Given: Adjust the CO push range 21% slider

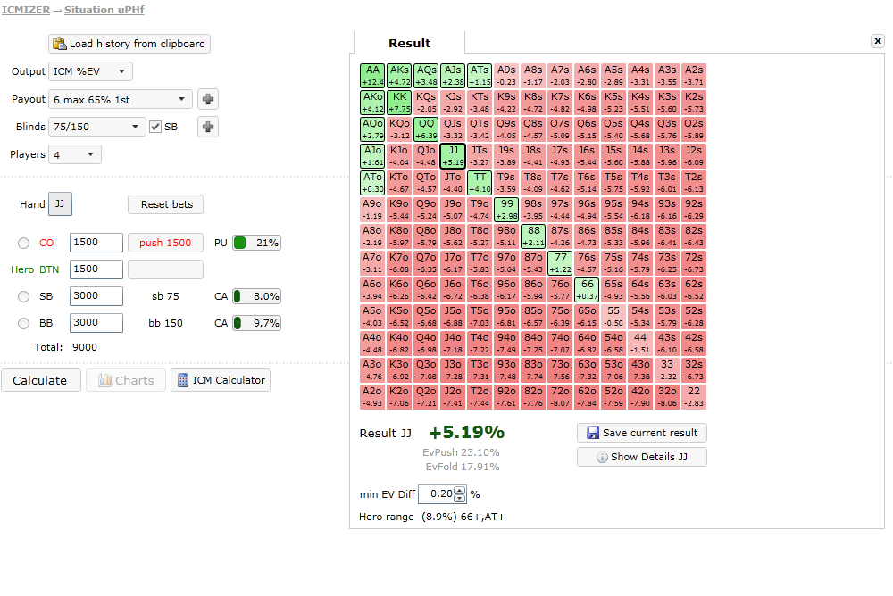Looking at the screenshot, I should (256, 243).
